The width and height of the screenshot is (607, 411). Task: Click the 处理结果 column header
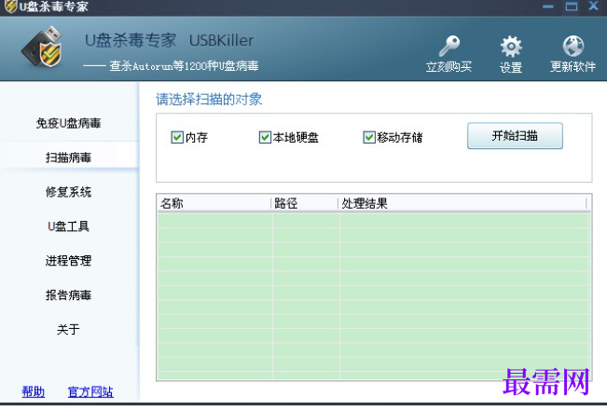[x=462, y=203]
